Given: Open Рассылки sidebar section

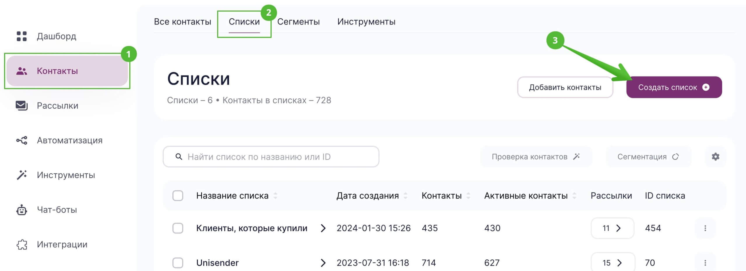Looking at the screenshot, I should (x=57, y=105).
